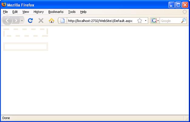Click the dashed-border box on the page
Screen dimensions: 190x122
click(x=25, y=32)
